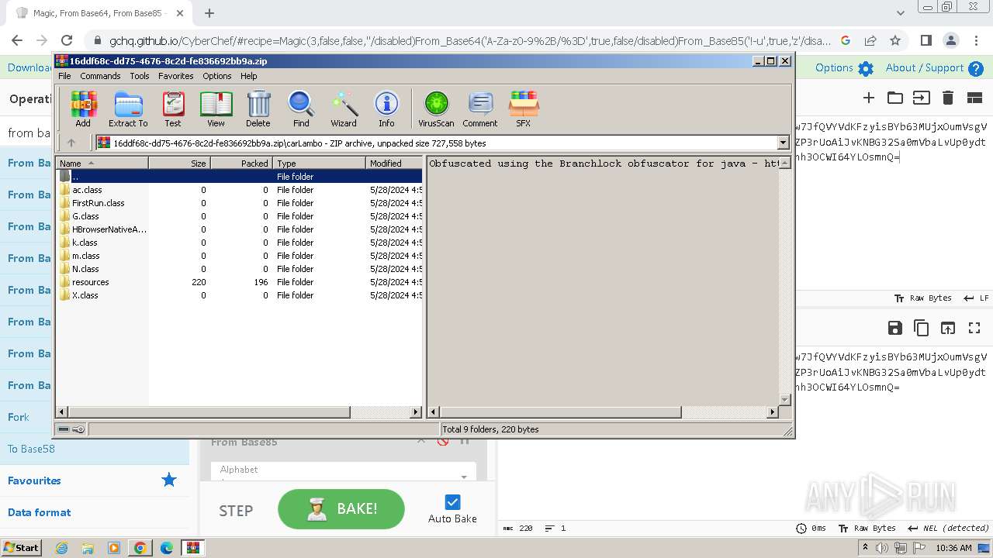The width and height of the screenshot is (993, 558).
Task: Click the Comment toolbar icon
Action: pyautogui.click(x=480, y=108)
